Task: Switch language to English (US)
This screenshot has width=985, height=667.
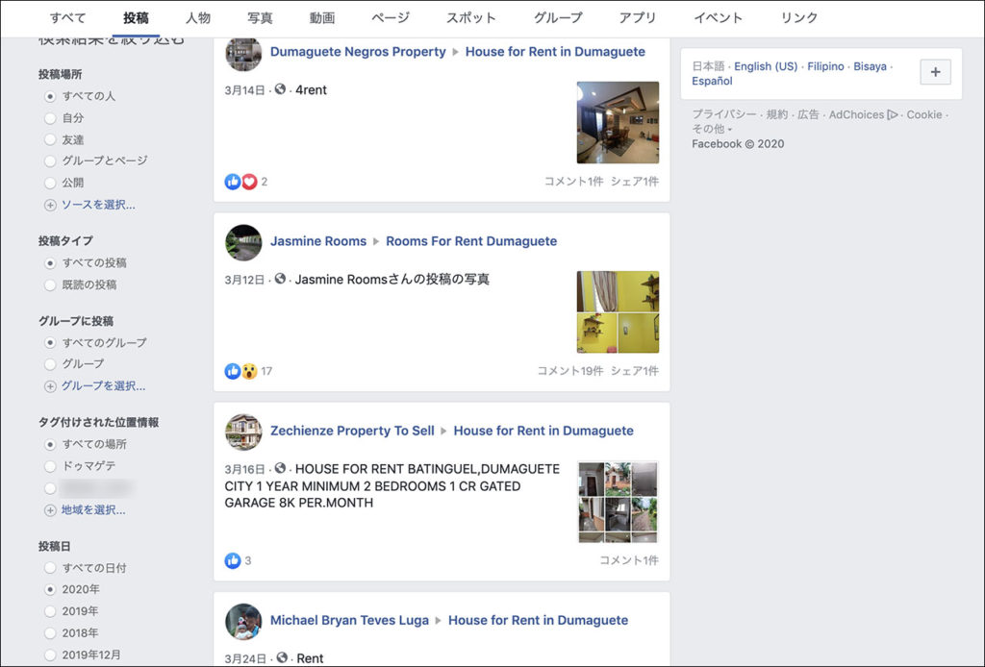Action: (766, 66)
